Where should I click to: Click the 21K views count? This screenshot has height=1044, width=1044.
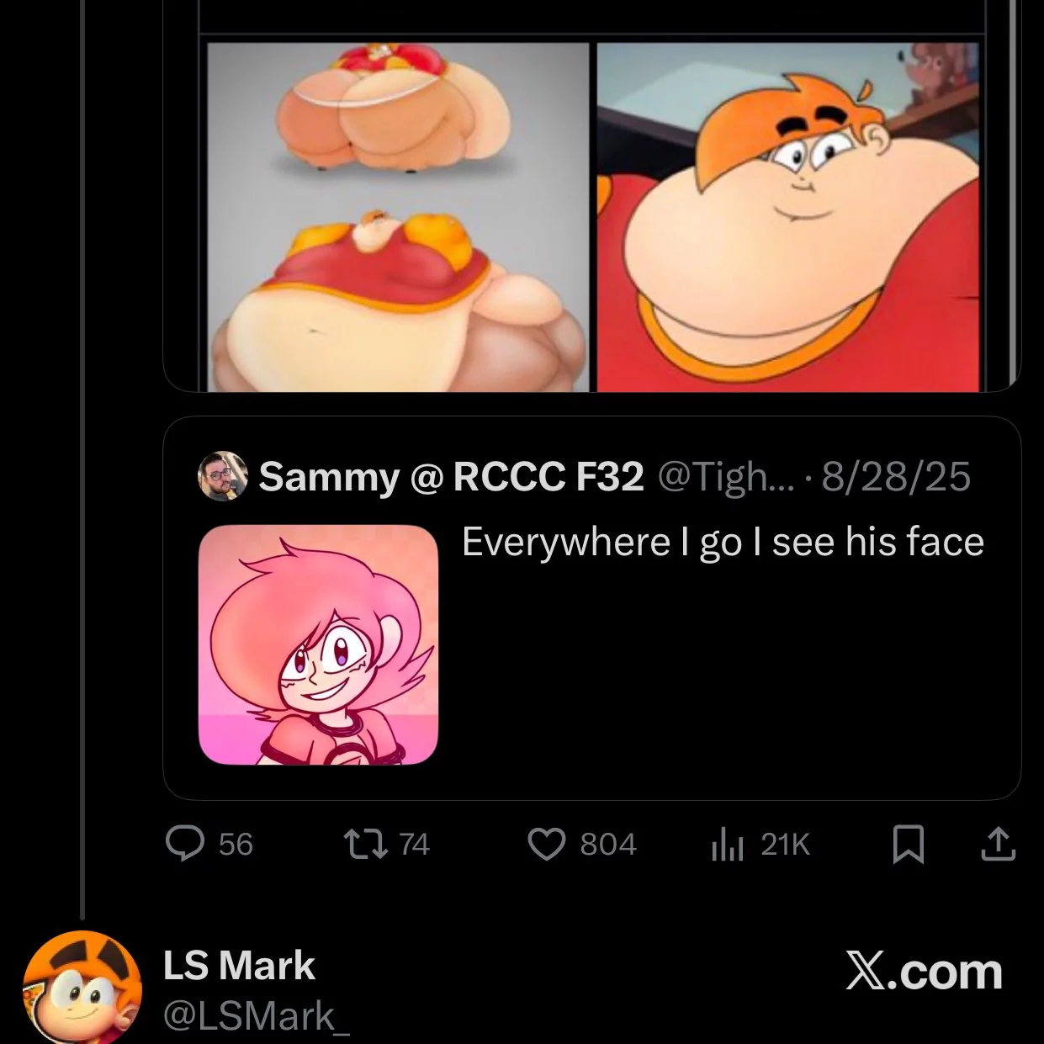click(x=786, y=845)
